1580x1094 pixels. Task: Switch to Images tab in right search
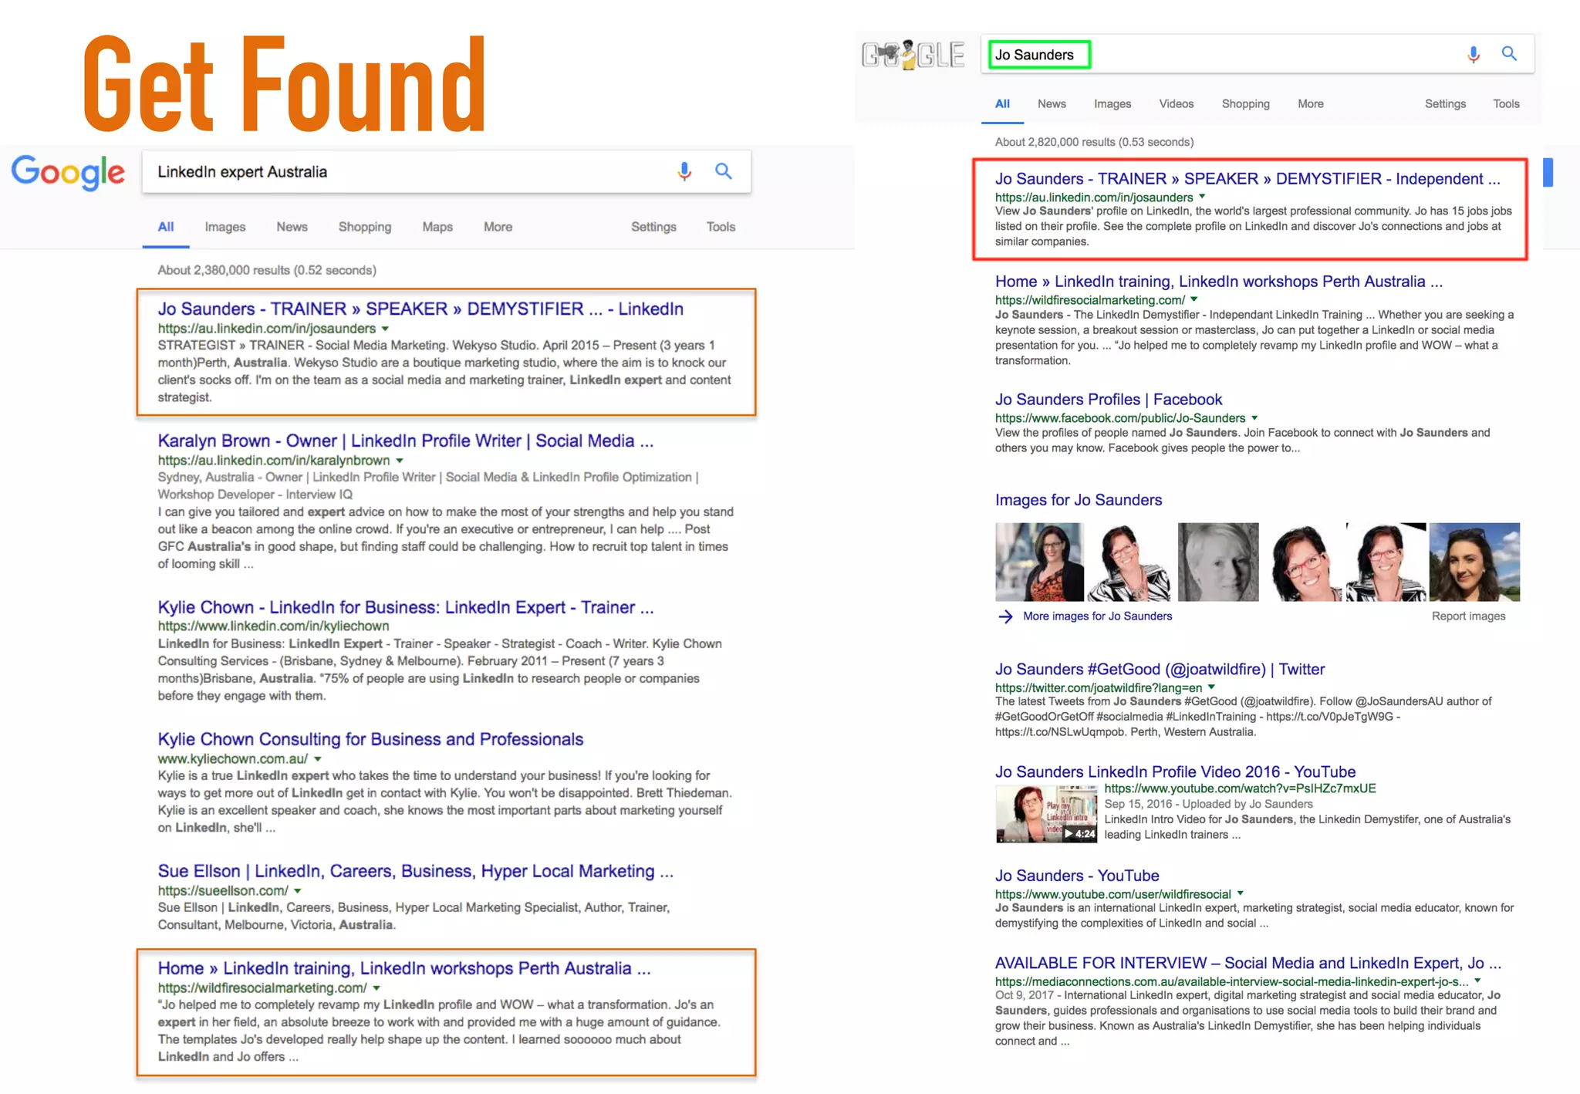(x=1112, y=104)
